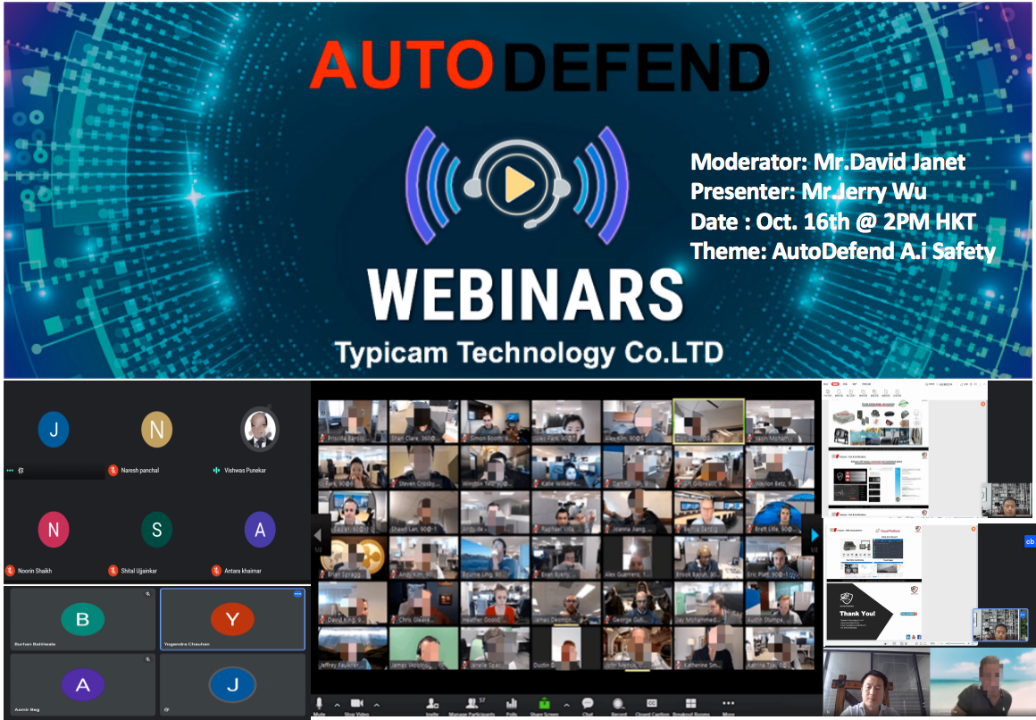Open Breakout Rooms in Zoom toolbar

pyautogui.click(x=691, y=706)
